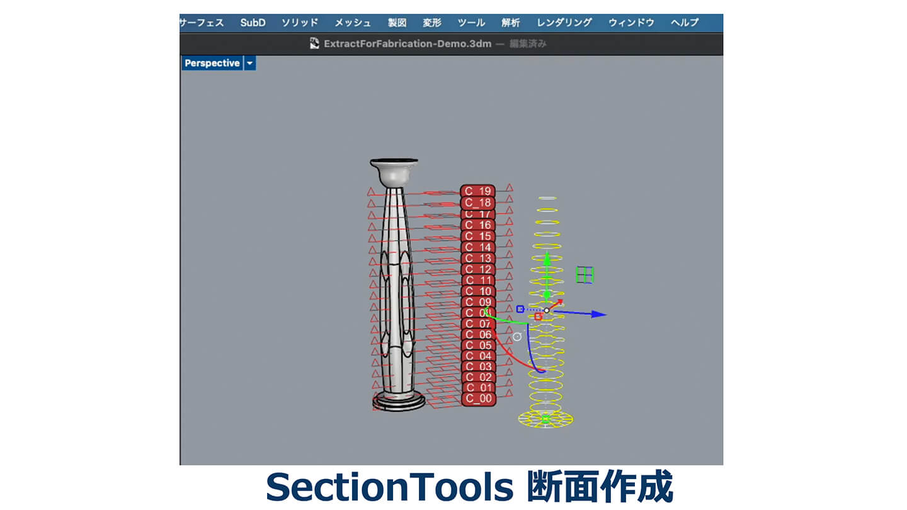Select the C_10 section label

coord(477,292)
